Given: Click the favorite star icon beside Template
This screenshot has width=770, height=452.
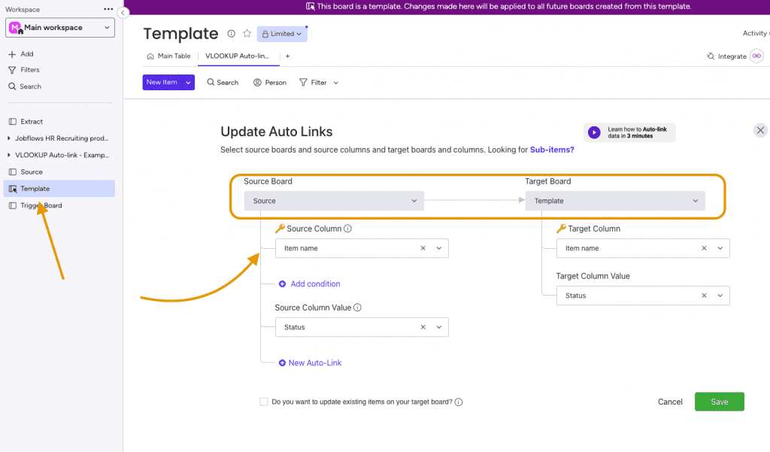Looking at the screenshot, I should tap(247, 33).
